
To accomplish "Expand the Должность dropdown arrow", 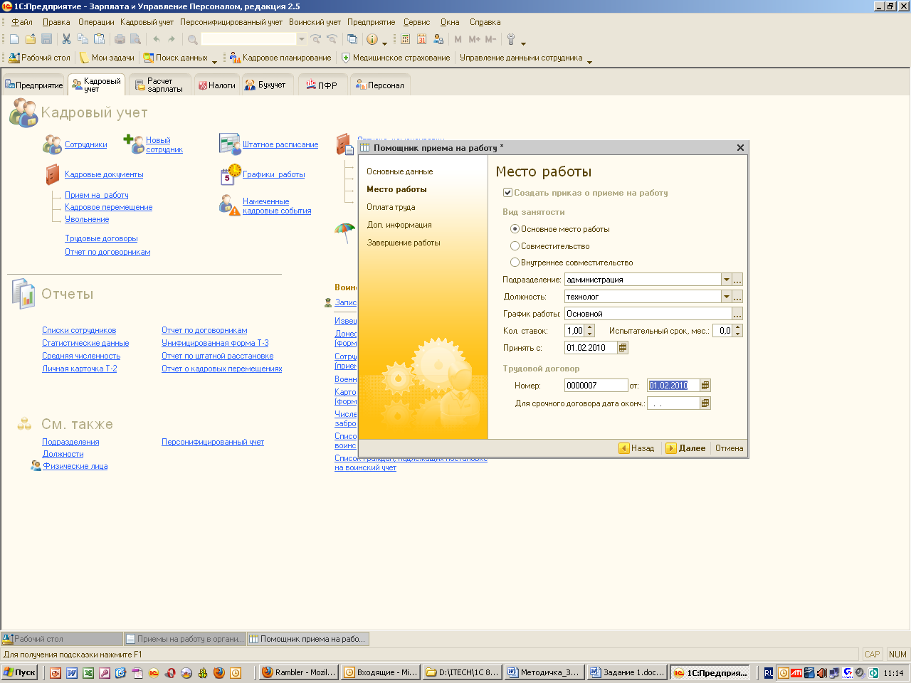I will [x=726, y=297].
